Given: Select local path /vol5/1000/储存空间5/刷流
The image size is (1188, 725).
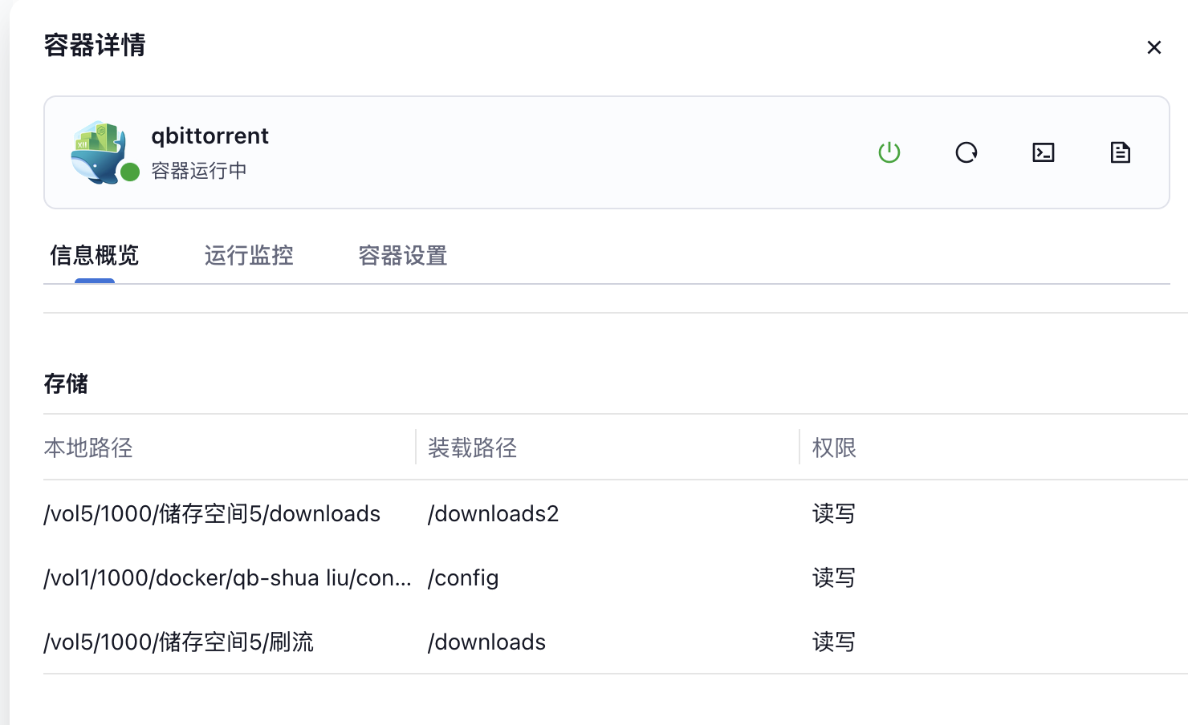Looking at the screenshot, I should 178,642.
